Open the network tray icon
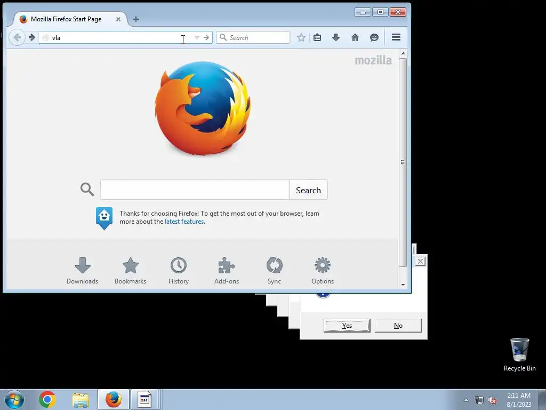Viewport: 546px width, 410px height. coord(479,400)
